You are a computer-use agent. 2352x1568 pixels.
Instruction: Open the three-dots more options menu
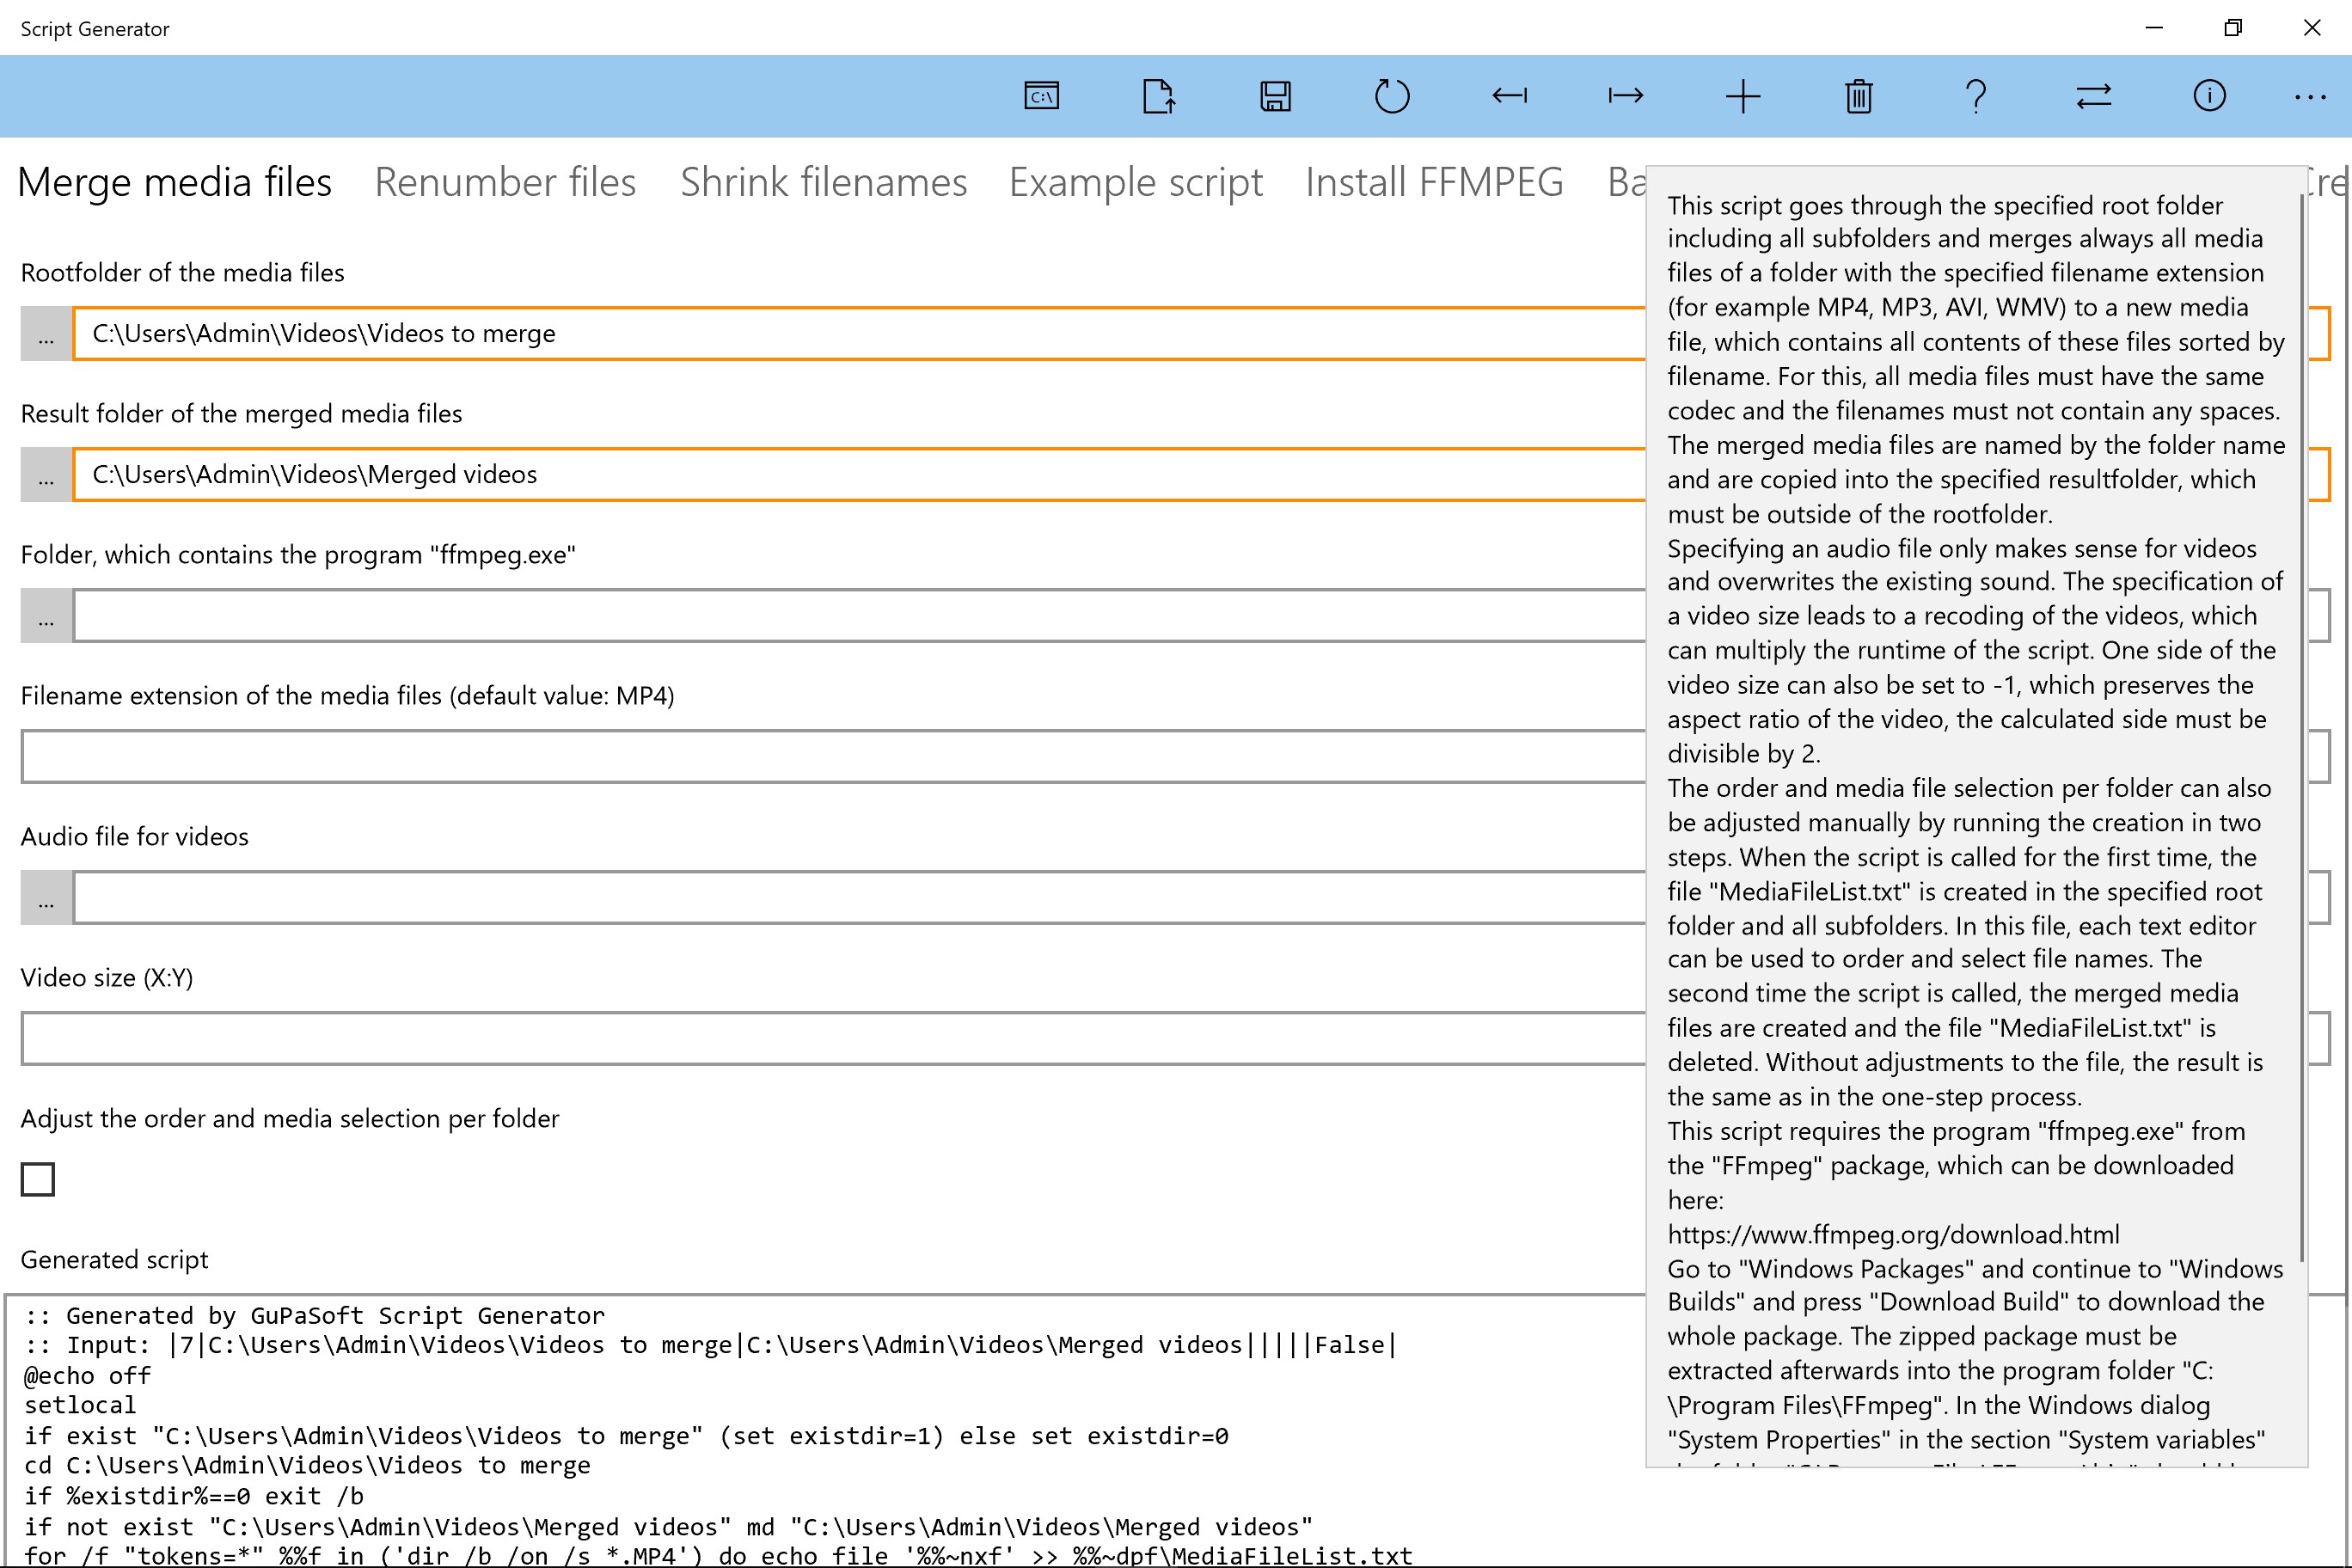[x=2310, y=96]
